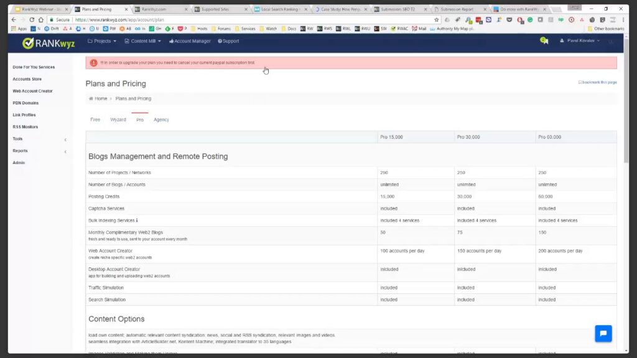The width and height of the screenshot is (637, 358).
Task: Click the Home icon in the breadcrumb
Action: coord(91,99)
